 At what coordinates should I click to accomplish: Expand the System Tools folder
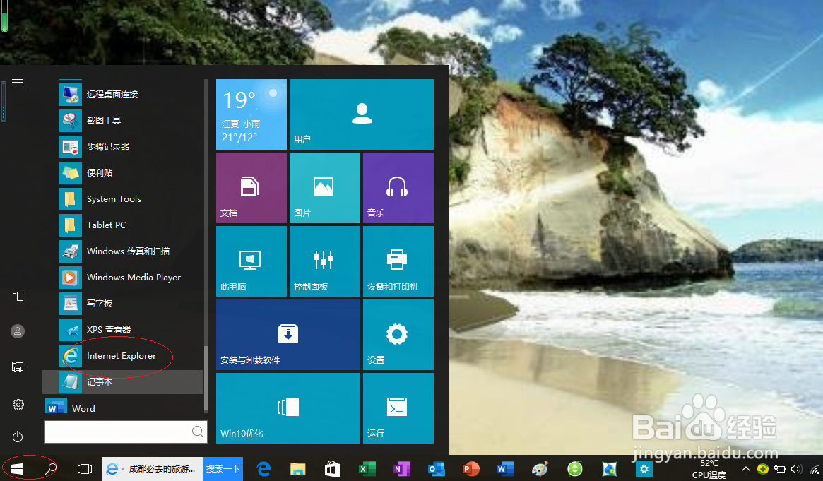coord(124,198)
